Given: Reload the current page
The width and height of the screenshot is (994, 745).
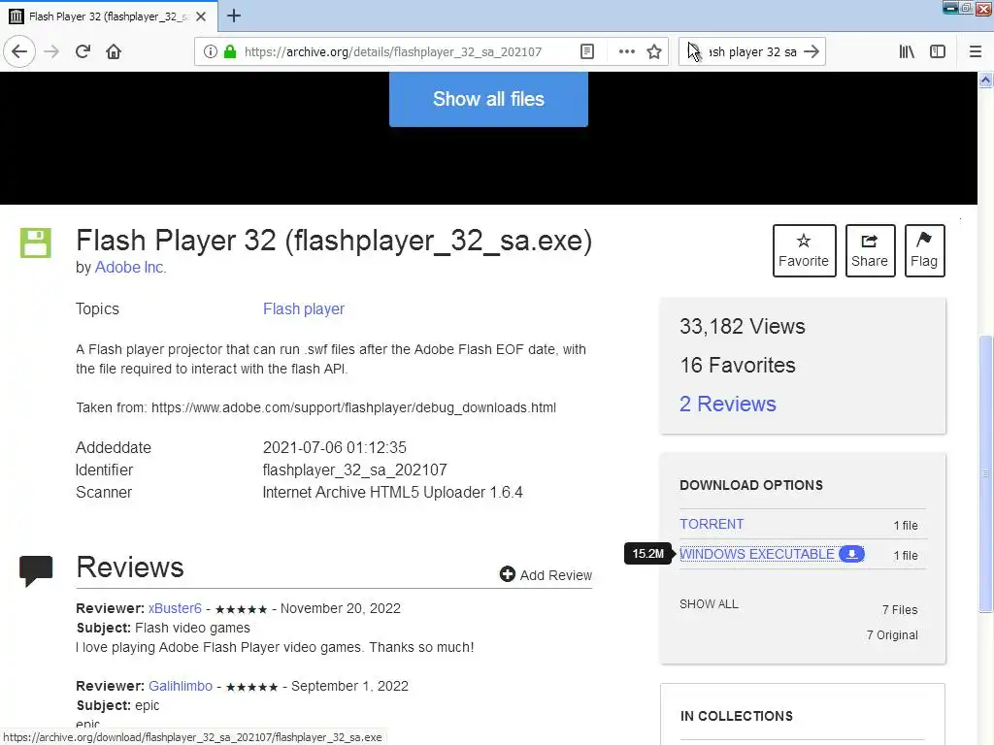Looking at the screenshot, I should [x=83, y=51].
